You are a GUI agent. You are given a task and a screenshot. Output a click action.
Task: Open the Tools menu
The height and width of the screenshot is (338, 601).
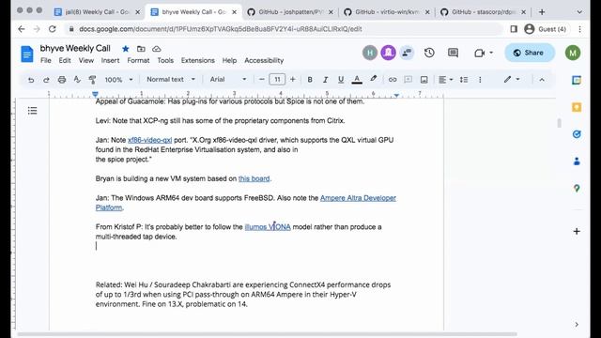click(165, 60)
